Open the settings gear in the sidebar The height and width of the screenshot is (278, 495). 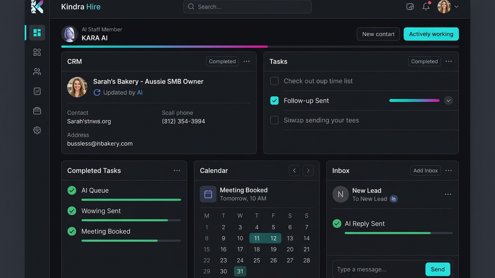click(x=37, y=130)
